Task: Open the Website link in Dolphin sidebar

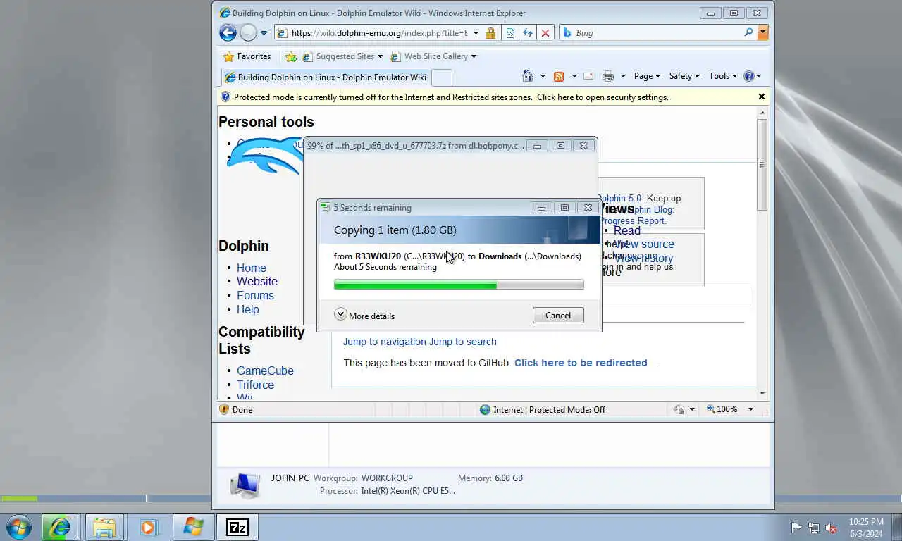Action: pos(257,281)
